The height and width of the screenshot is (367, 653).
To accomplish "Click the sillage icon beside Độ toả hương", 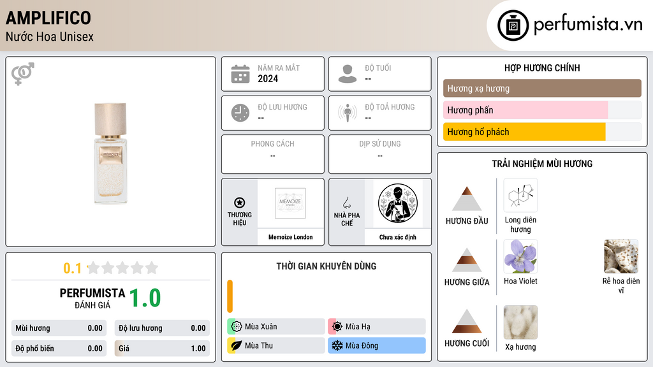I will coord(348,113).
